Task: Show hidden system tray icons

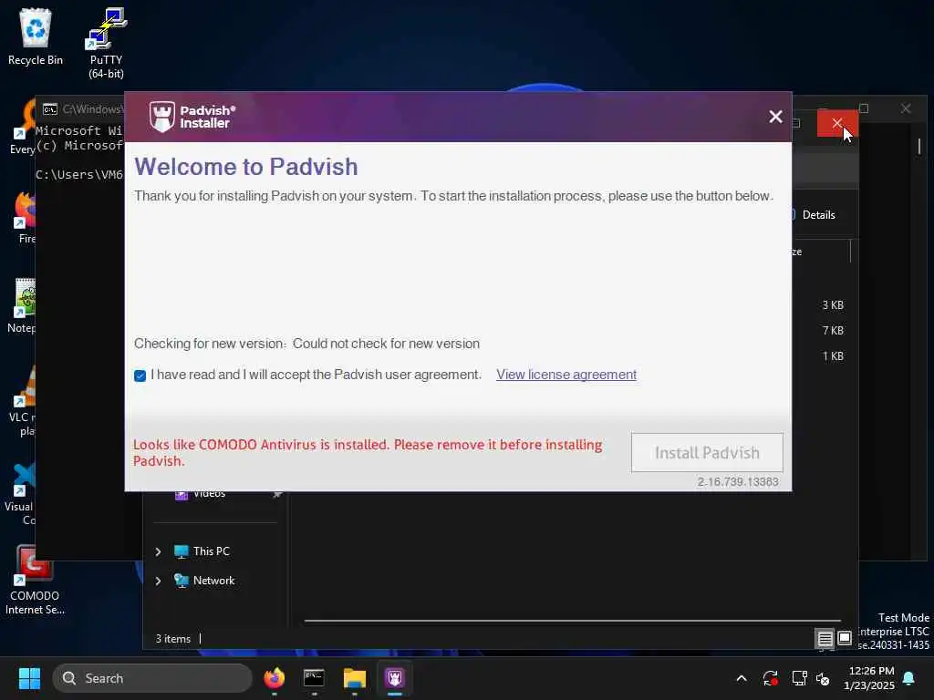Action: (x=742, y=678)
